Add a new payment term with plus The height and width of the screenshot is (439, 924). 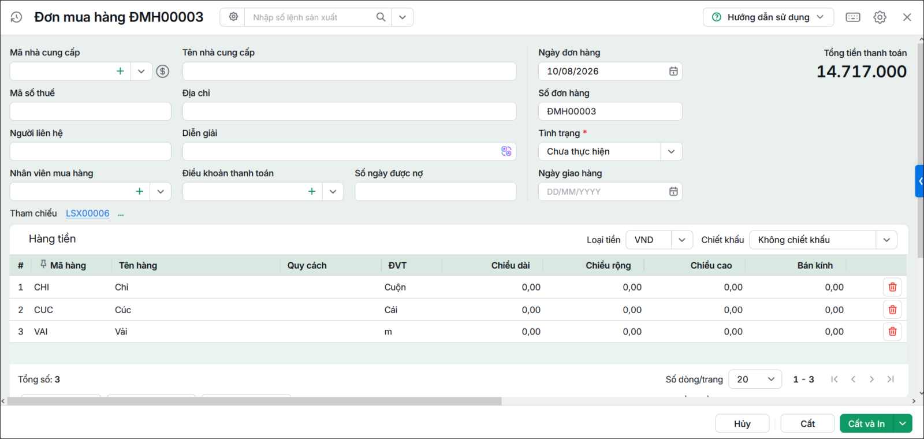pos(312,191)
